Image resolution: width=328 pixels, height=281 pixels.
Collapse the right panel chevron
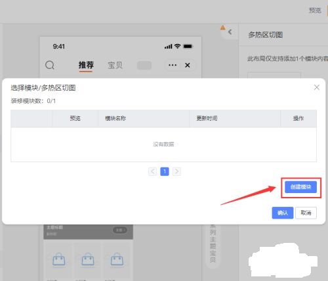tap(230, 32)
